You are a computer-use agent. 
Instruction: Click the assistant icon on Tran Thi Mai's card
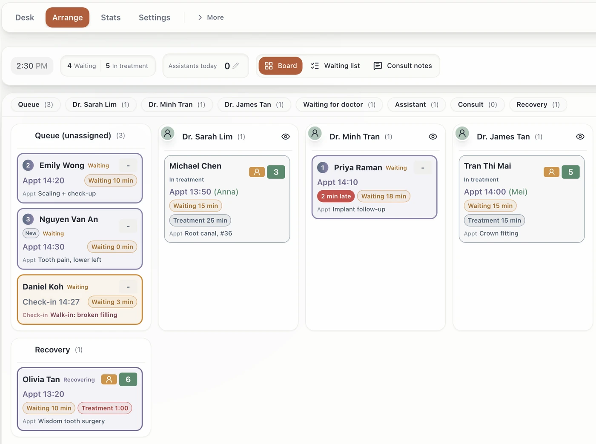coord(551,172)
